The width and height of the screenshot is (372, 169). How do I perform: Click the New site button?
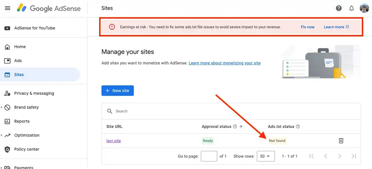[117, 91]
